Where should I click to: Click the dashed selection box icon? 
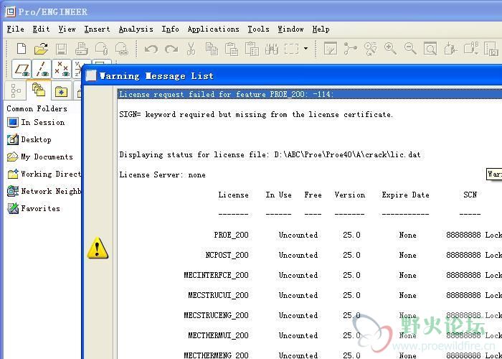291,49
